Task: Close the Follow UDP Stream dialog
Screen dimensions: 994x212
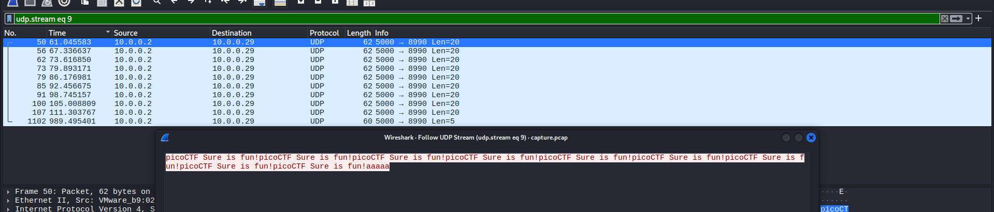Action: tap(811, 138)
